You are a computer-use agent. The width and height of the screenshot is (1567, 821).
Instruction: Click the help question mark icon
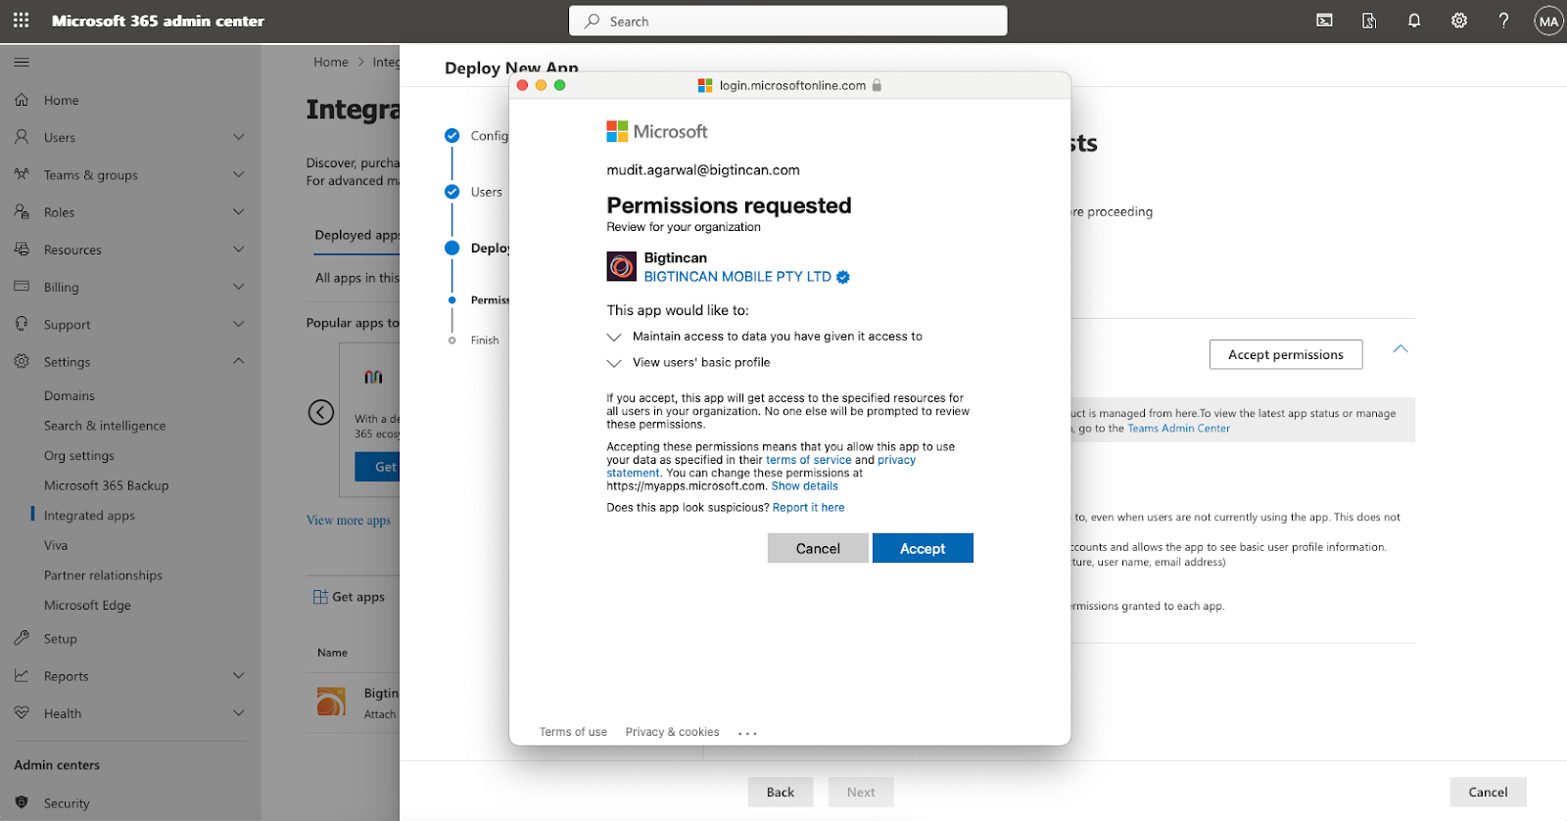1503,21
